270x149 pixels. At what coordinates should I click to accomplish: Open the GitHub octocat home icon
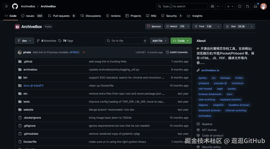[x=15, y=6]
